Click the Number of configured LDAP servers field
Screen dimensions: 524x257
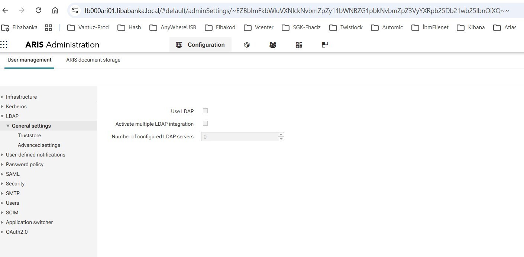pyautogui.click(x=239, y=137)
